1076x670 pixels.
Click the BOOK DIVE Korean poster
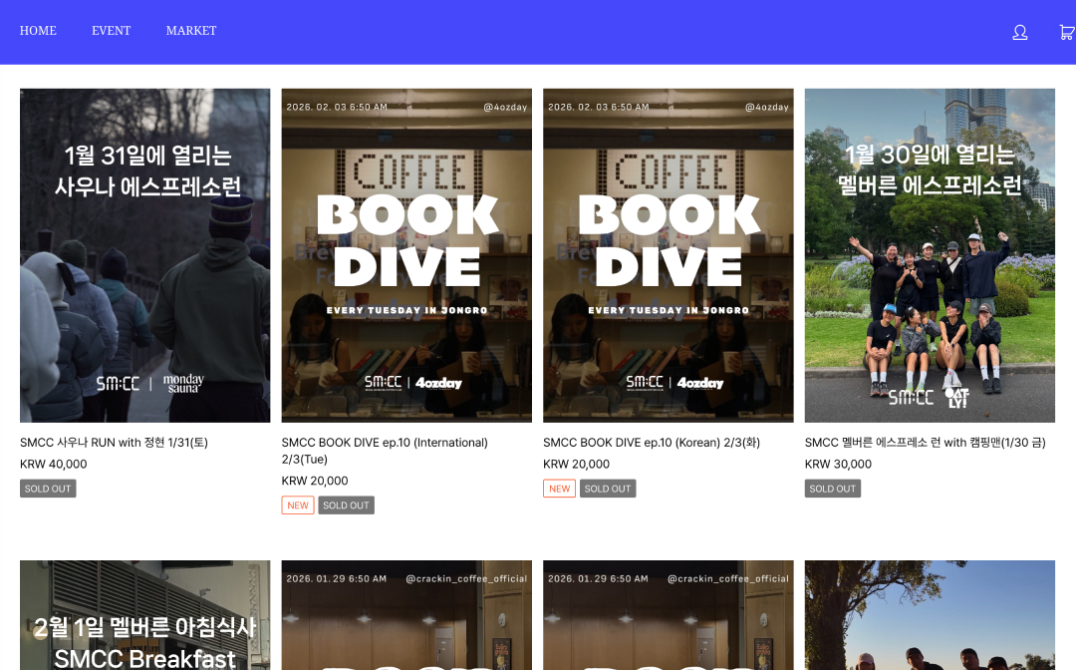click(668, 255)
